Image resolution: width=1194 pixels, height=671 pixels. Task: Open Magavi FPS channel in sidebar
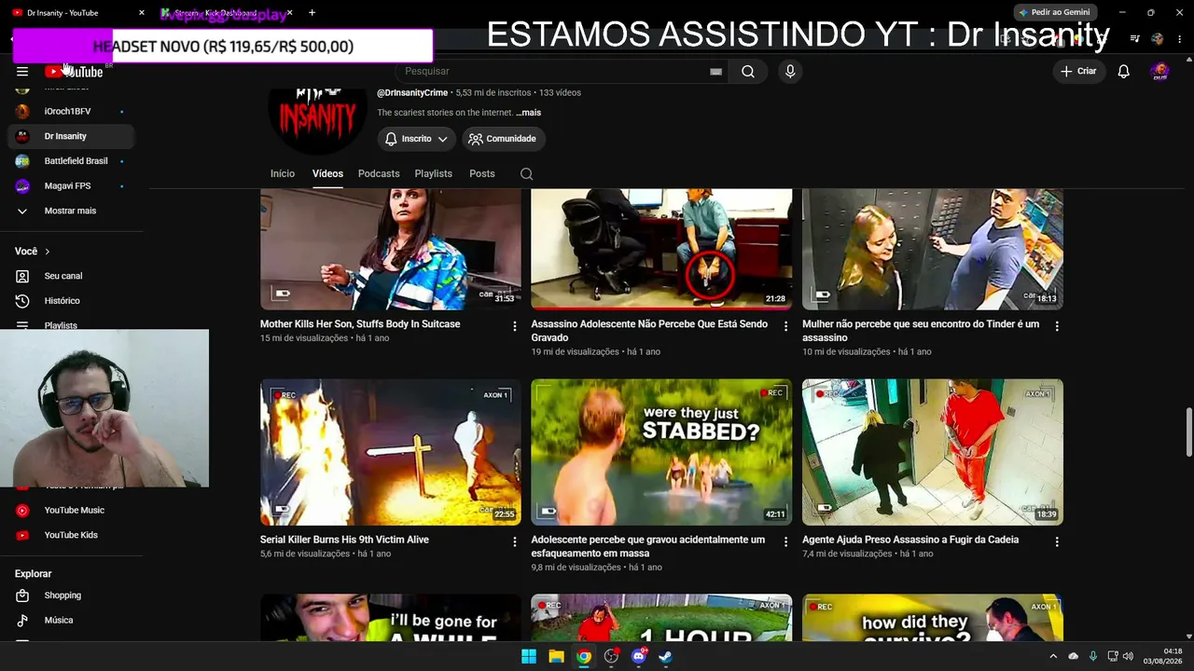pos(71,186)
